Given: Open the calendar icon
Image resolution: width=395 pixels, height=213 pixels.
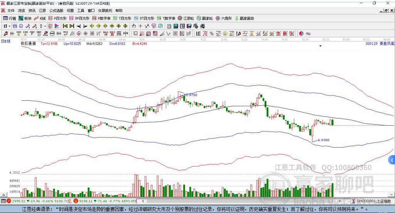Looking at the screenshot, I should [169, 26].
